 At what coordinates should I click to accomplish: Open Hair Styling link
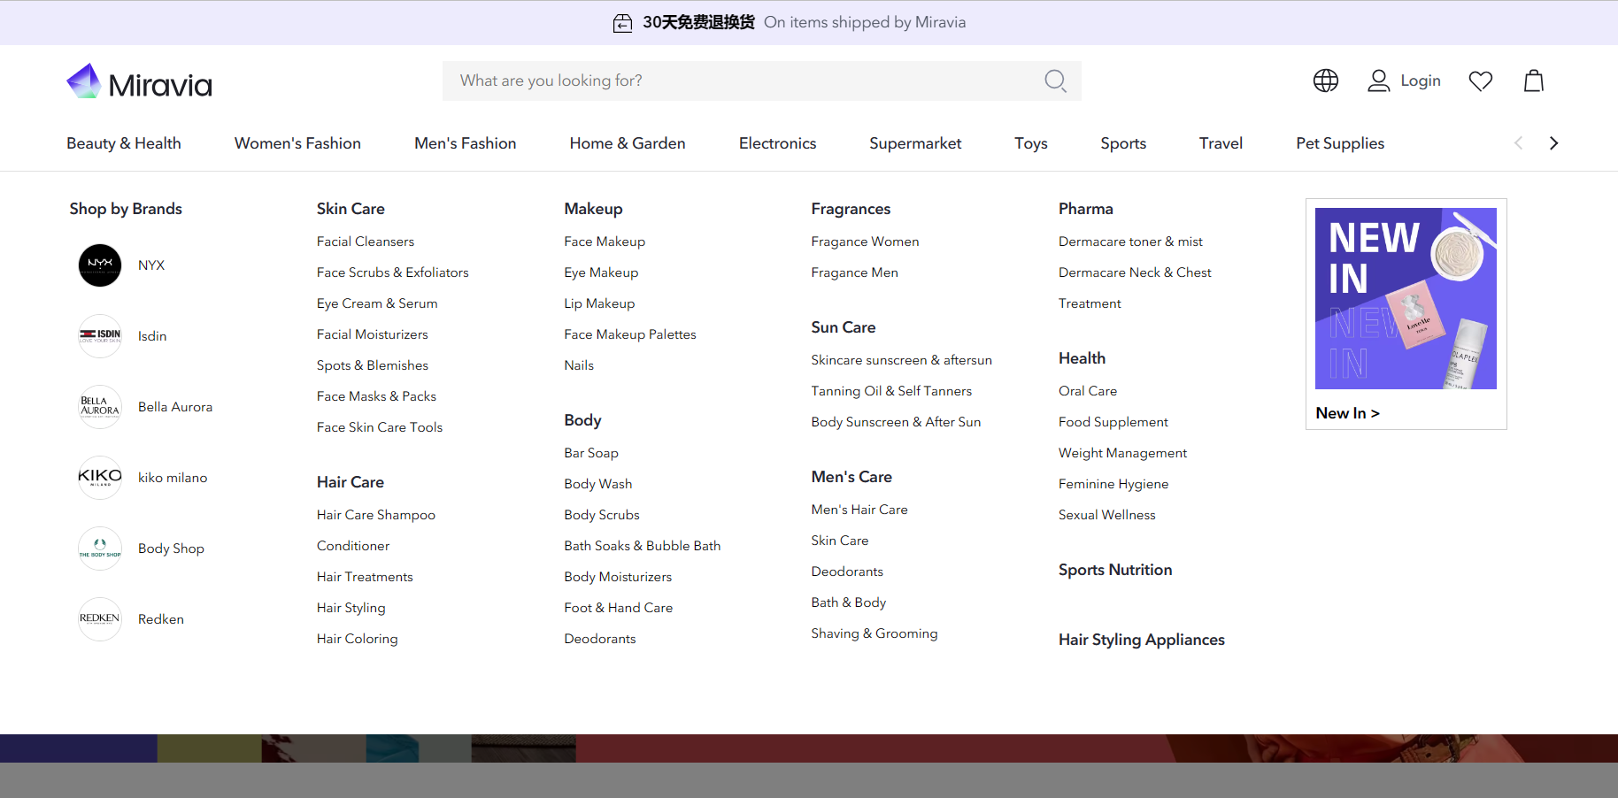click(351, 608)
